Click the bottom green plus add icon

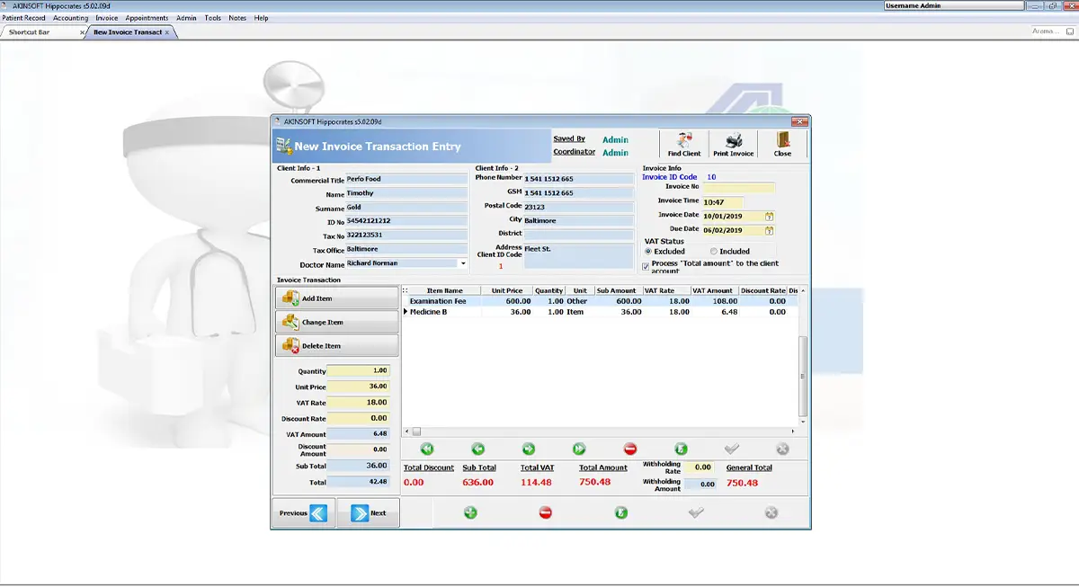[470, 512]
